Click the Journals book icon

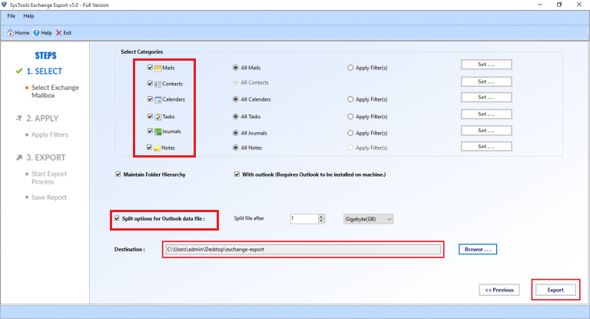[x=158, y=131]
